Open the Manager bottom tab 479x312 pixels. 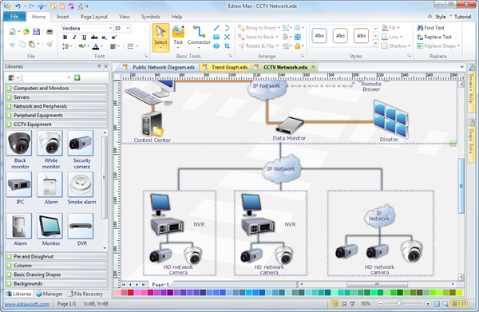click(49, 294)
